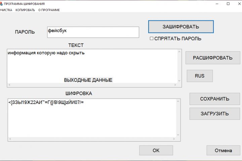Maximize the ПРОГРАММА ШИФРОВАНИЯ window
Image resolution: width=242 pixels, height=161 pixels.
228,4
